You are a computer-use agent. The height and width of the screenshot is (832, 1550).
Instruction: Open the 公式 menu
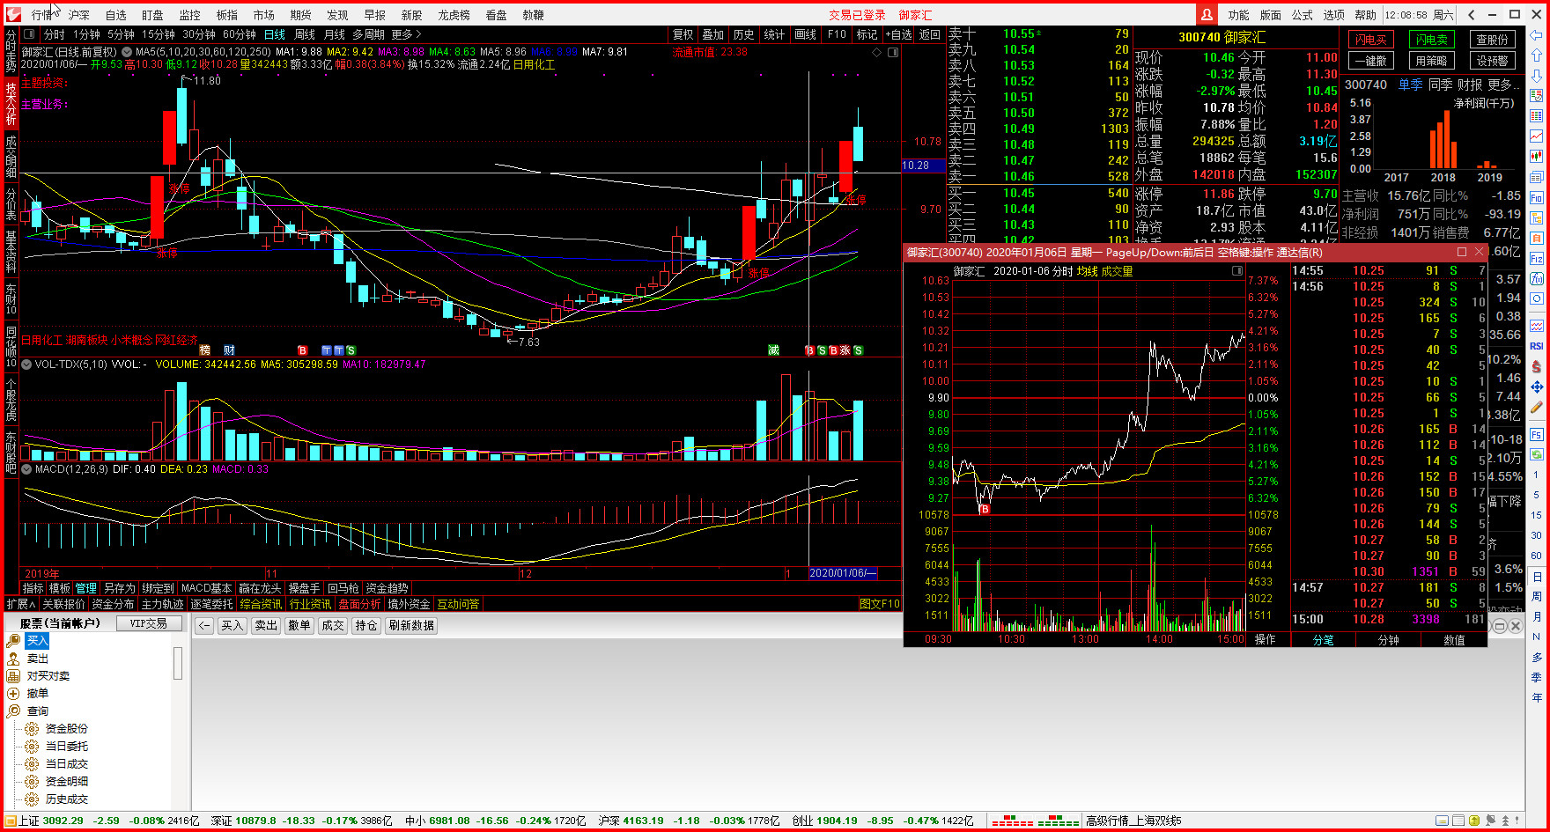tap(1303, 15)
